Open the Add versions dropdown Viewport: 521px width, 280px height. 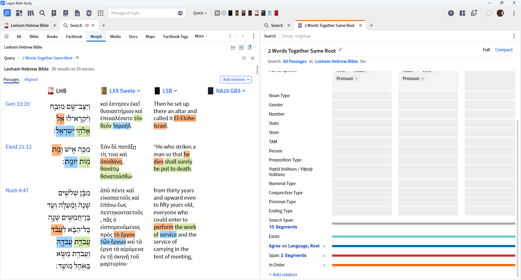[x=236, y=79]
